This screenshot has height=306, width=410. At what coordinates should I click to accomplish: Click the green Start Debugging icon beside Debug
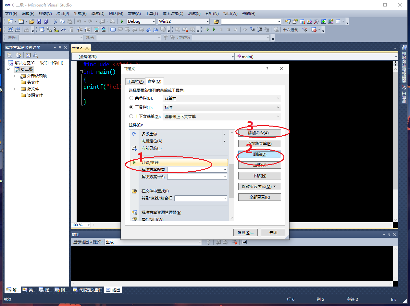click(122, 21)
